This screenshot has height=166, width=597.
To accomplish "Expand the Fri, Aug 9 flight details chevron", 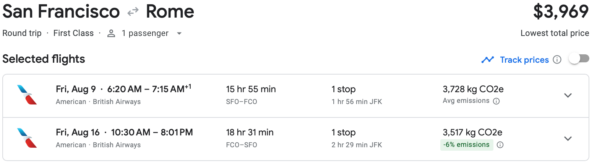I will pos(568,95).
